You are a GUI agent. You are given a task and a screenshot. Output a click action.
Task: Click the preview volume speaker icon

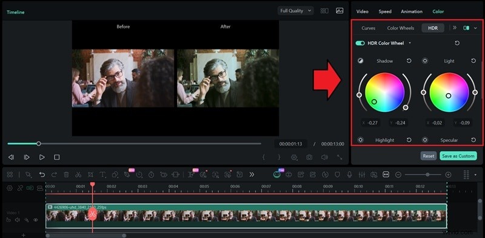[324, 157]
